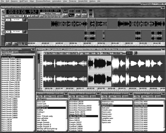Click the Mrk End button
This screenshot has height=133, width=166.
tap(117, 53)
